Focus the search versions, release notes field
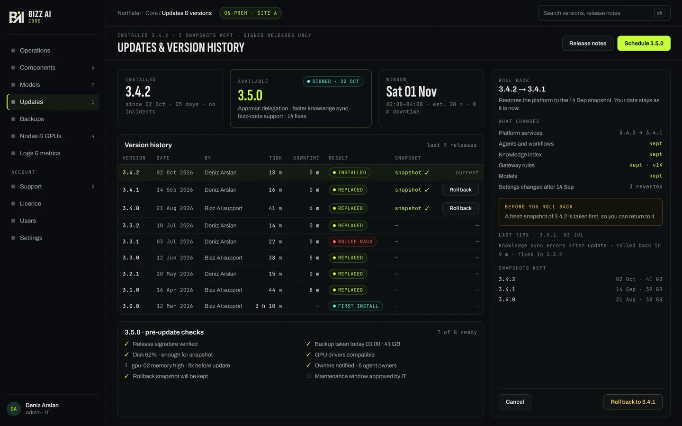Viewport: 682px width, 426px height. click(604, 13)
